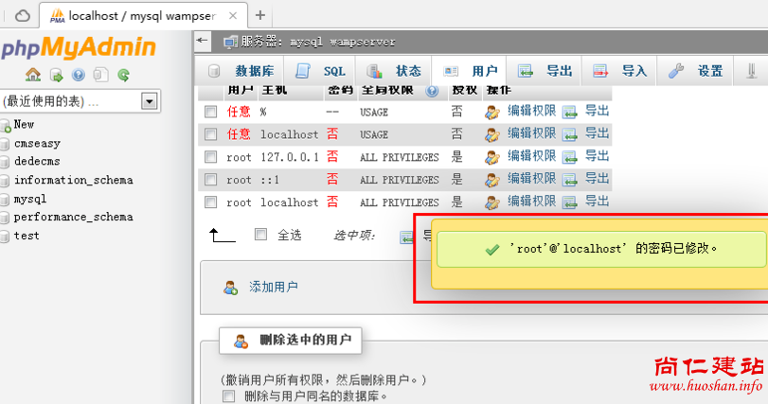Image resolution: width=768 pixels, height=404 pixels.
Task: Click the log out icon in sidebar
Action: pos(56,75)
